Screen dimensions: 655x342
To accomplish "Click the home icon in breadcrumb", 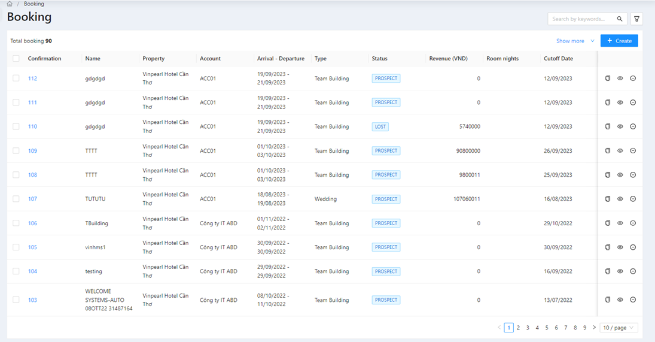I will (x=10, y=4).
